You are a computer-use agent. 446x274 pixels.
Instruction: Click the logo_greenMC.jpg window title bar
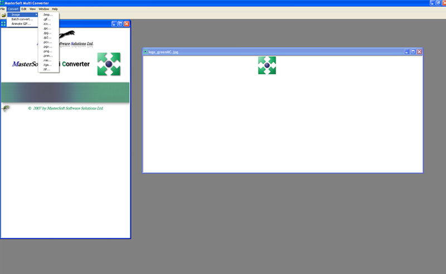pos(283,52)
